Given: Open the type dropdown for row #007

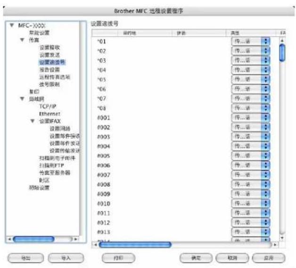Looking at the screenshot, I should coord(250,175).
